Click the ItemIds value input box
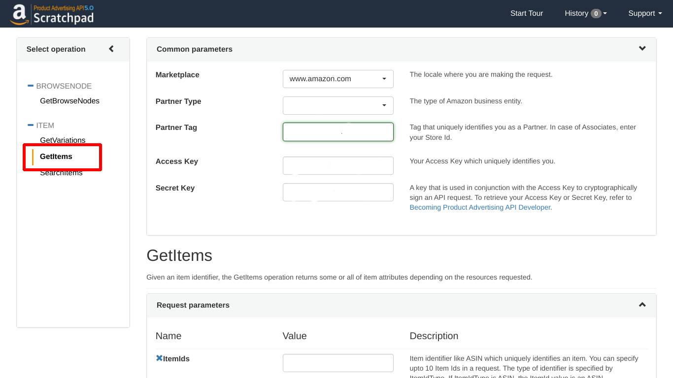Image resolution: width=673 pixels, height=378 pixels. (x=338, y=362)
